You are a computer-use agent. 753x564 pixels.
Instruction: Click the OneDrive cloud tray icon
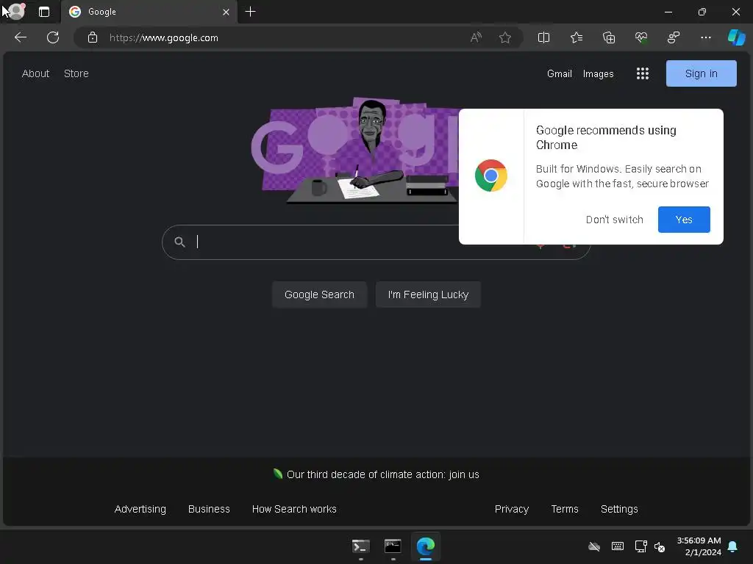coord(594,546)
